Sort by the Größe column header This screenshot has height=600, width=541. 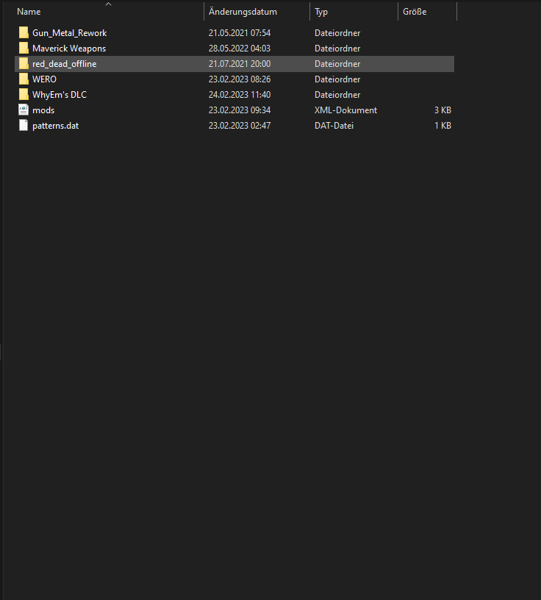click(415, 12)
